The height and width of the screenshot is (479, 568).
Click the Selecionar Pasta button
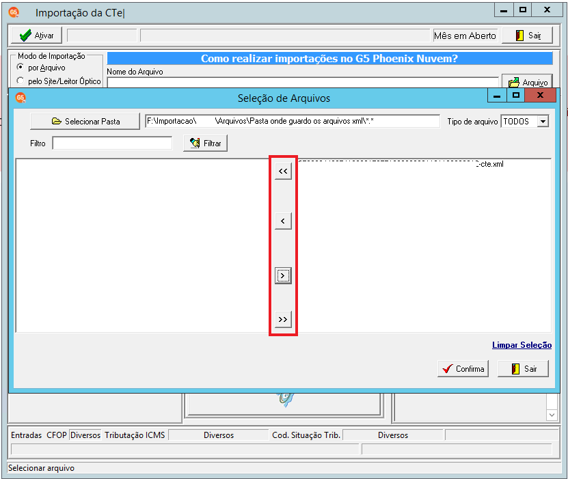[85, 122]
